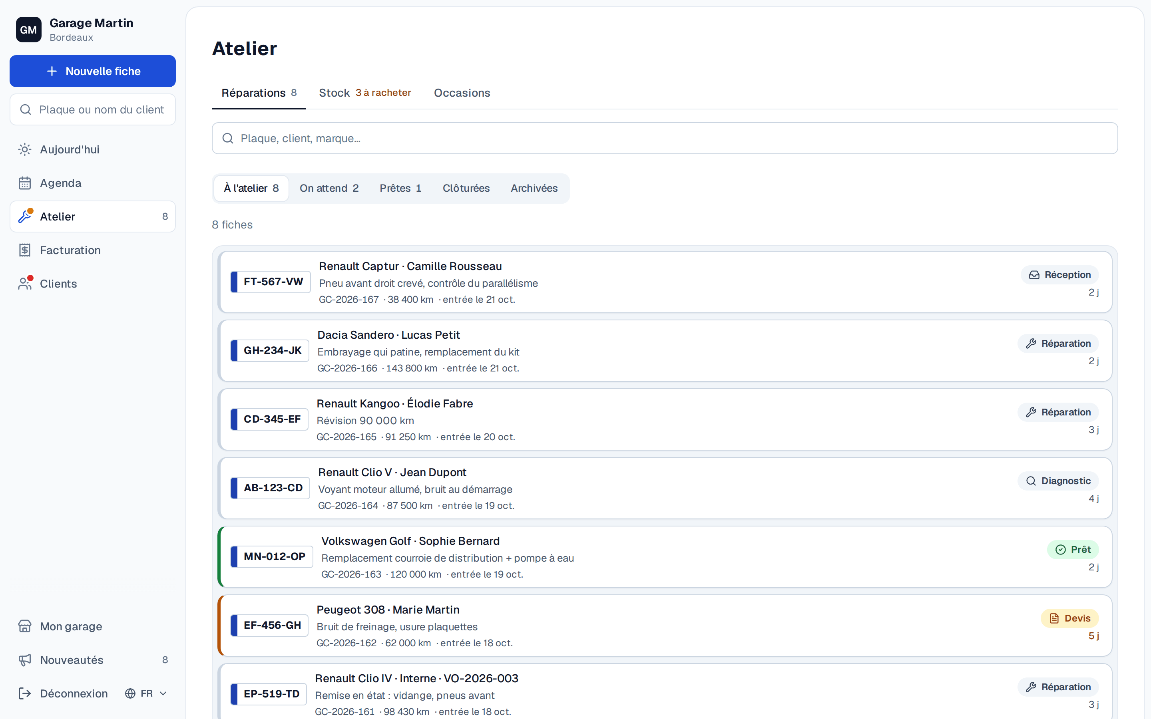Click the shop icon beside Mon garage
This screenshot has width=1151, height=719.
point(25,626)
